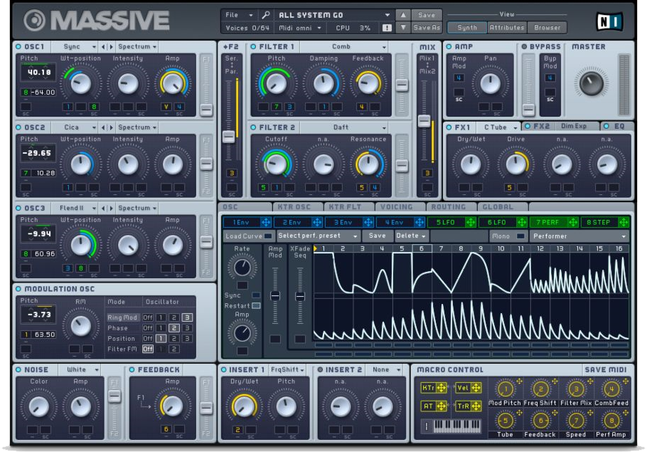Click the Perf Amp macro 8 knob

coord(611,421)
